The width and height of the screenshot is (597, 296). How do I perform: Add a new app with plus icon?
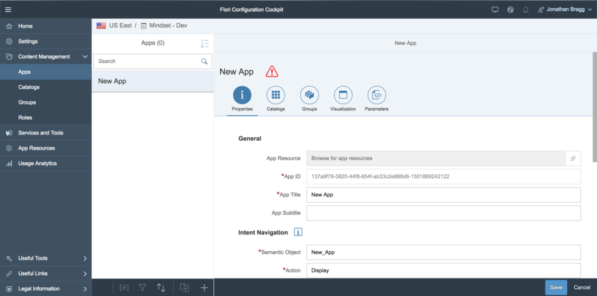click(205, 288)
